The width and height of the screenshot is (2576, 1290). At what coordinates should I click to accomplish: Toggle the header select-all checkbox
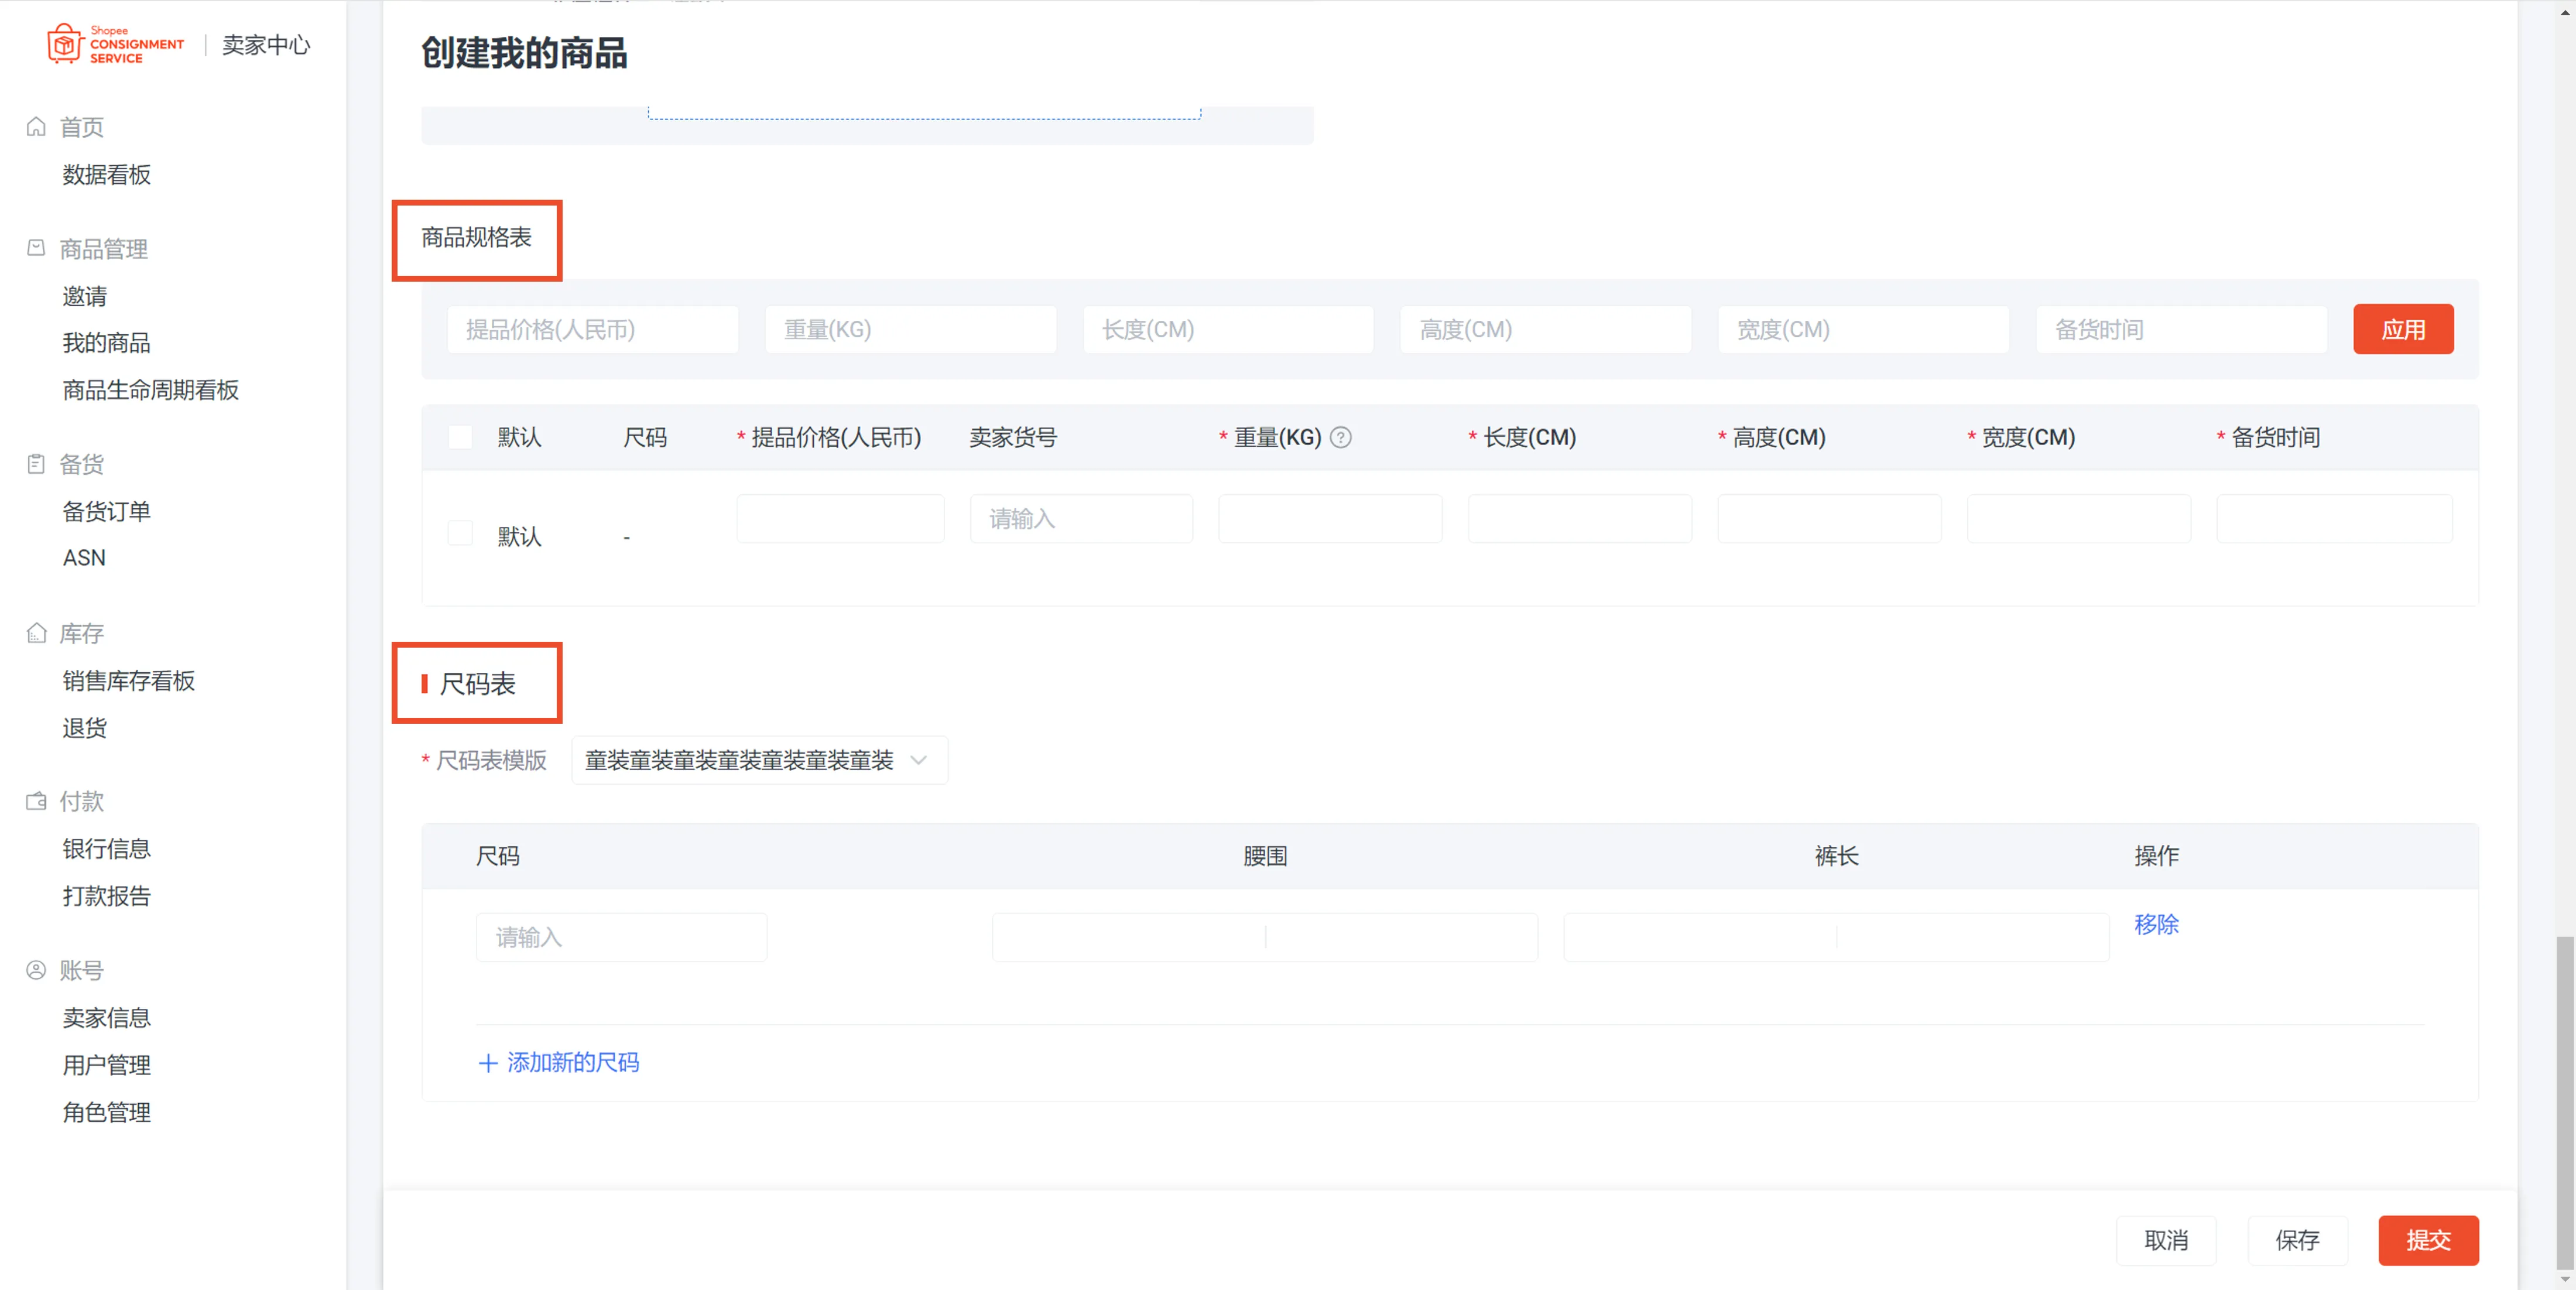tap(460, 437)
